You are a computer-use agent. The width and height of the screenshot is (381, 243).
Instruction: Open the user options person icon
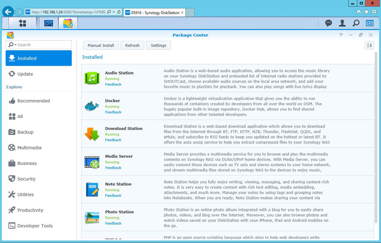pos(342,23)
